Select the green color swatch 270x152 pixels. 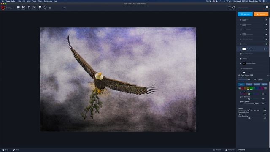pyautogui.click(x=251, y=88)
